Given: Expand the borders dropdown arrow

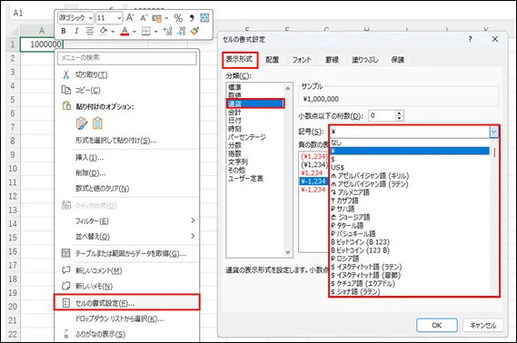Looking at the screenshot, I should (155, 32).
